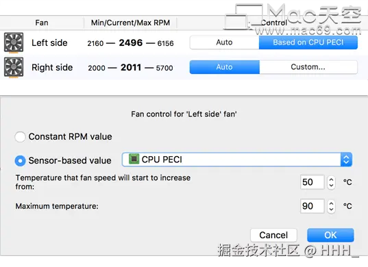Image resolution: width=368 pixels, height=267 pixels.
Task: Click the CPU PECI chip icon
Action: (x=134, y=159)
